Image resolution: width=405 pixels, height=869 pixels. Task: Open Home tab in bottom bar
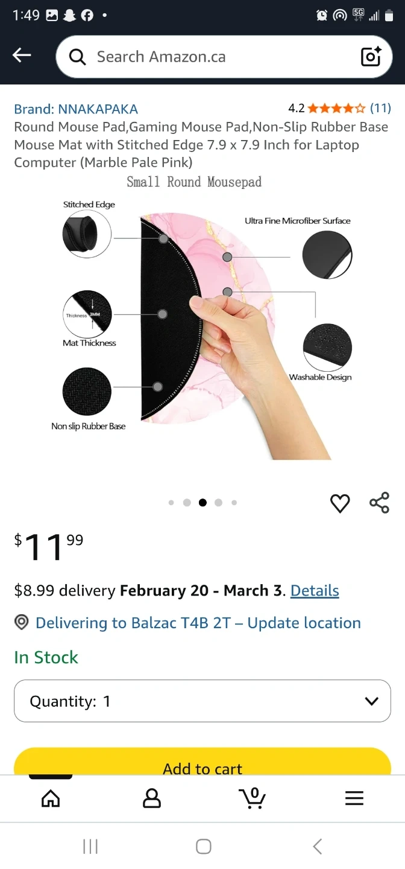click(51, 798)
